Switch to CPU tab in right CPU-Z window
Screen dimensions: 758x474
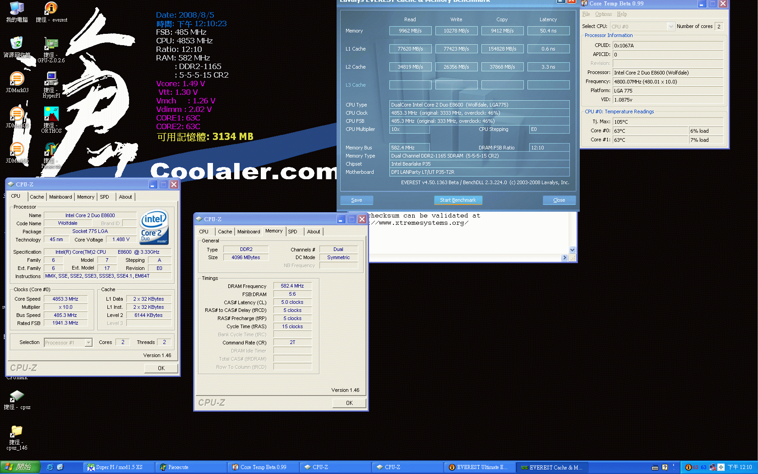point(204,232)
